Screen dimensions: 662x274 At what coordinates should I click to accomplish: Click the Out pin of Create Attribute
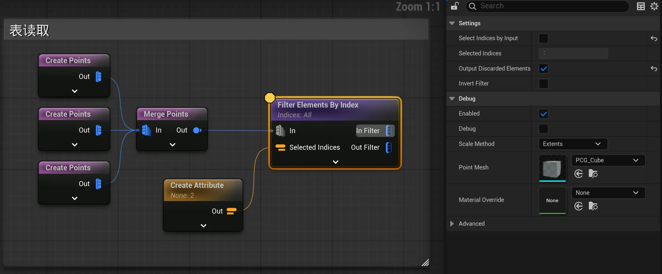coord(231,211)
